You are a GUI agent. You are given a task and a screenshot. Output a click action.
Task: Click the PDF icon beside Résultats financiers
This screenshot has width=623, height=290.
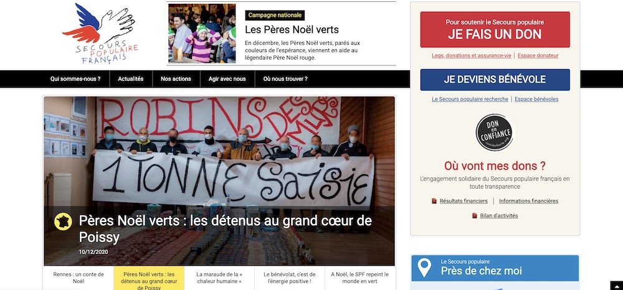[434, 201]
